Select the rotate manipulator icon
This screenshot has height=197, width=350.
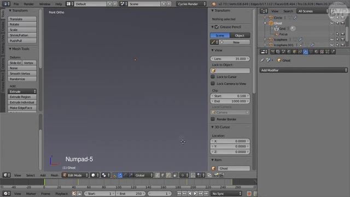pos(125,175)
